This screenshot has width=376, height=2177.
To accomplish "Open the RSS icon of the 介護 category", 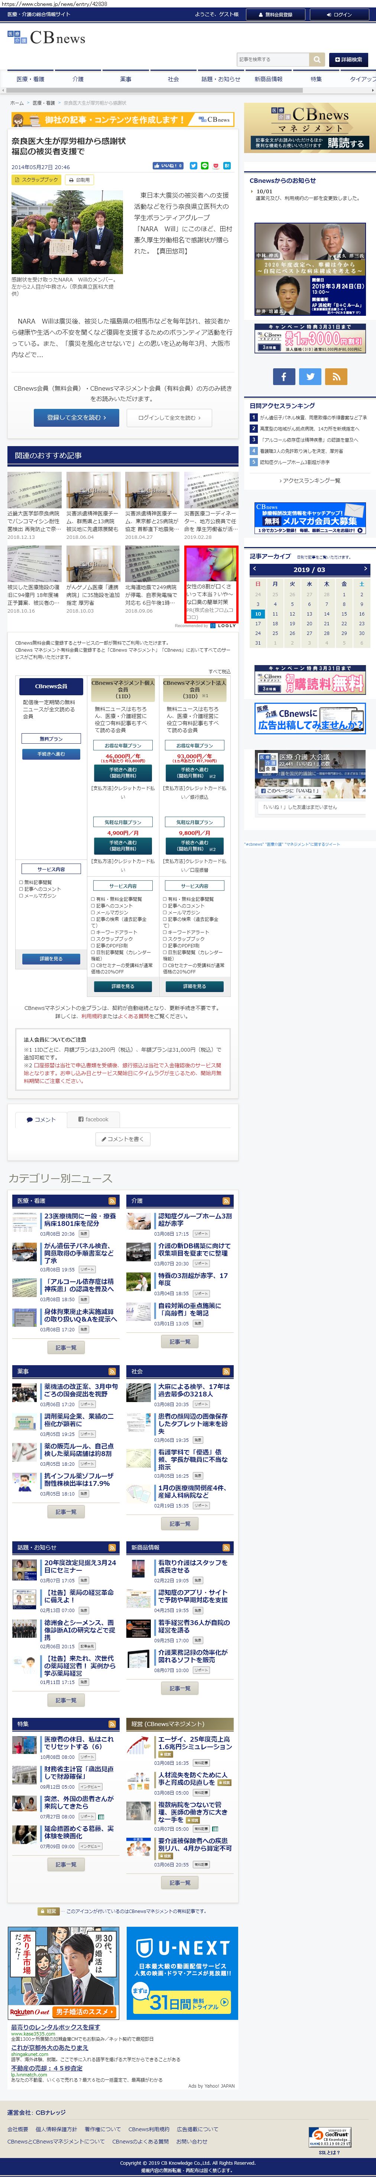I will tap(226, 1201).
